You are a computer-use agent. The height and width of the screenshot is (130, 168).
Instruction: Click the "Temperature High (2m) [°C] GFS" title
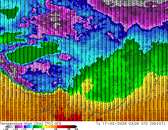tap(30, 124)
